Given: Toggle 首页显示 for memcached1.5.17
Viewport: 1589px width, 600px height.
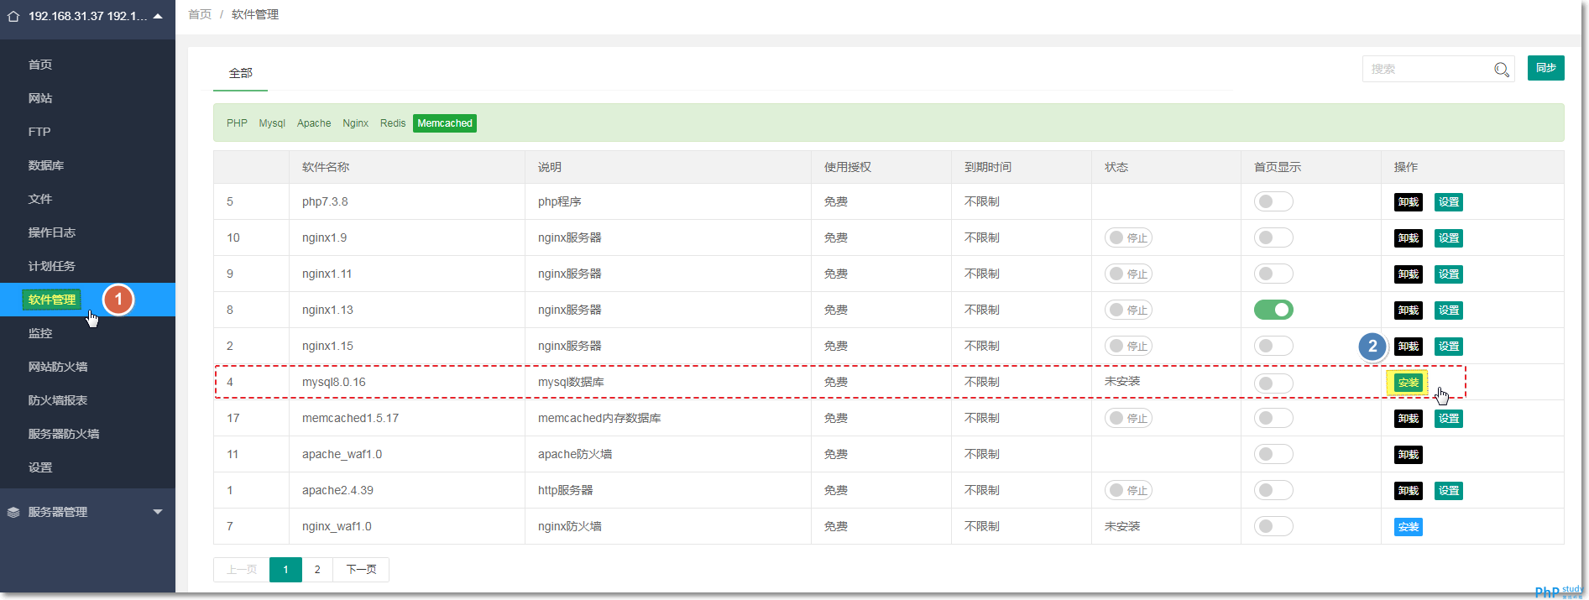Looking at the screenshot, I should tap(1273, 418).
